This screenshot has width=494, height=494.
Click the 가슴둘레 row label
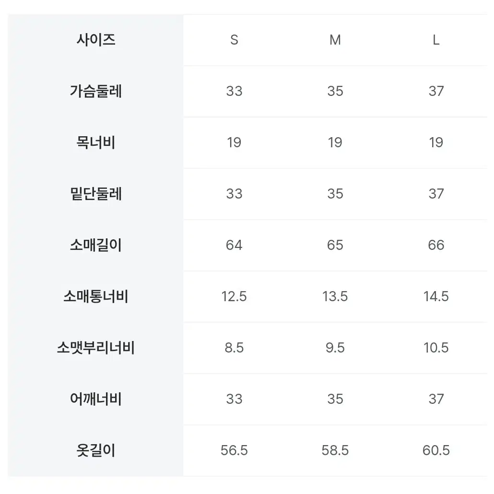pyautogui.click(x=96, y=91)
